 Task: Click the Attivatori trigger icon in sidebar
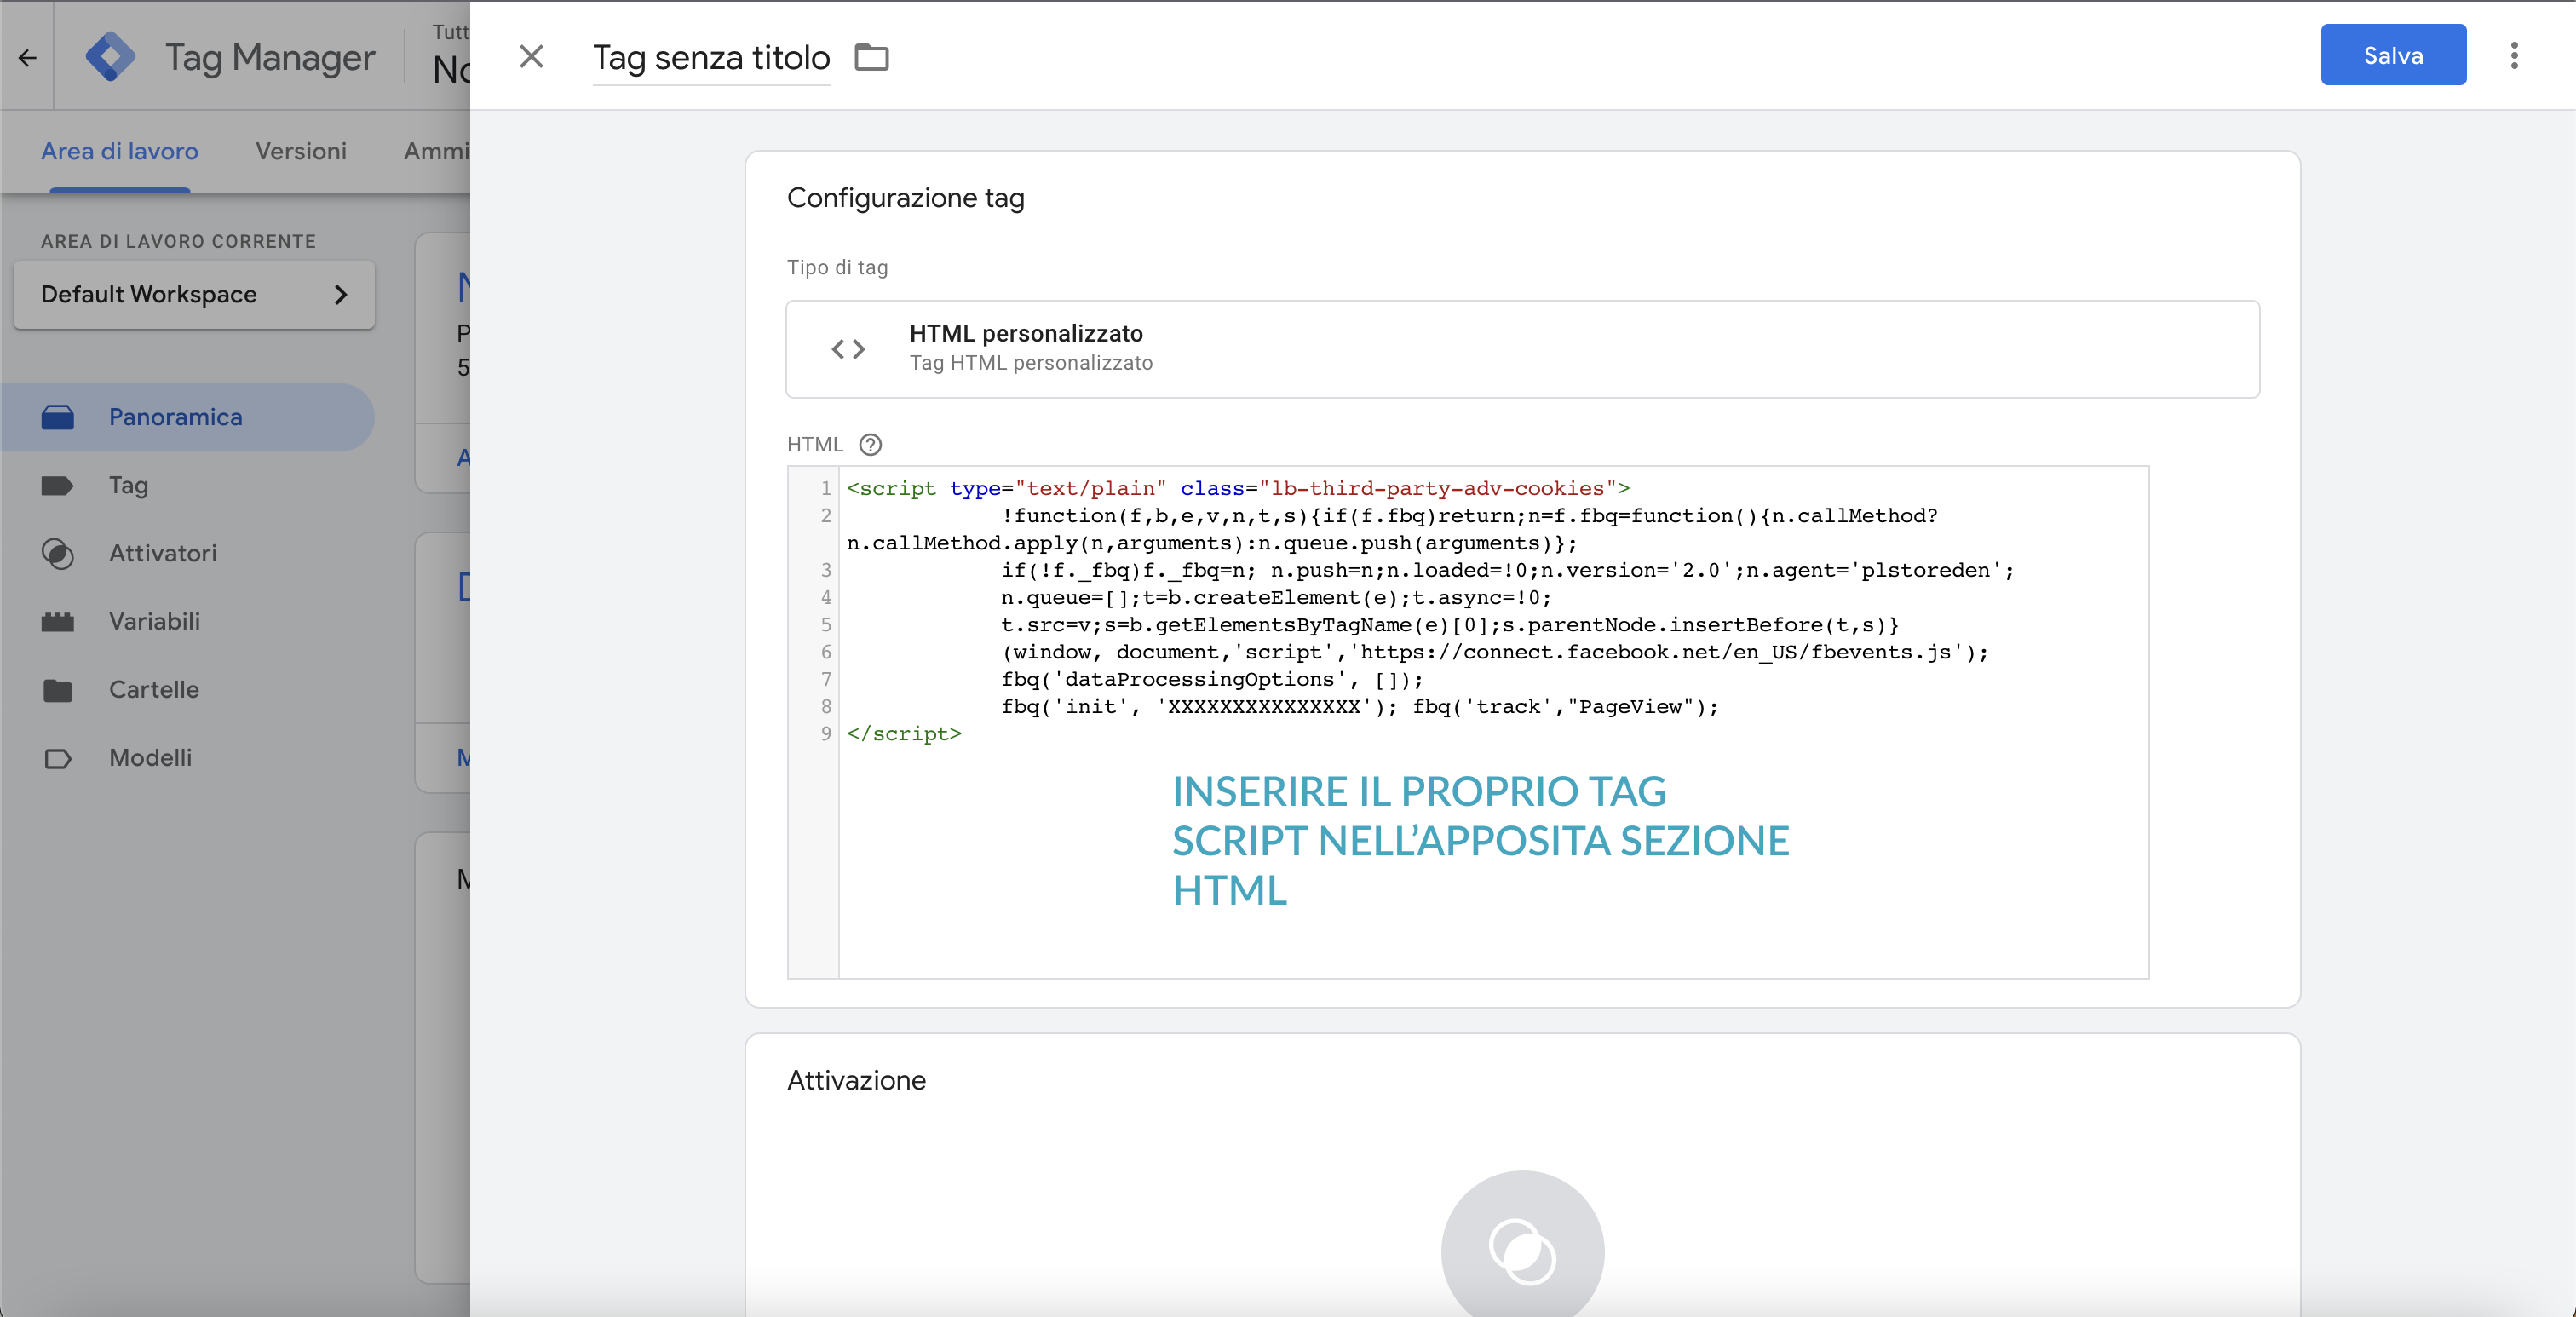pos(57,553)
